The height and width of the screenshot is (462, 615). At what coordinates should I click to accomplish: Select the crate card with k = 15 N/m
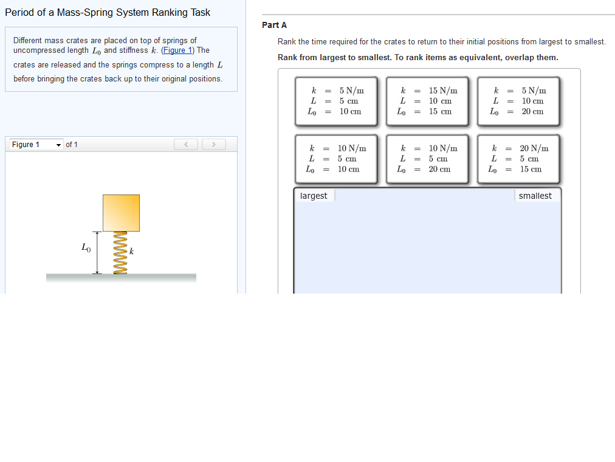[x=427, y=101]
